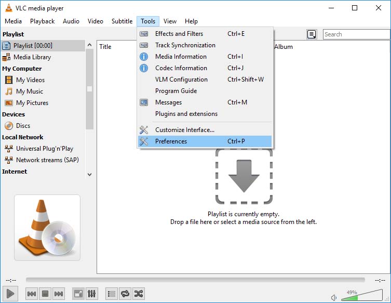Click the Playlist list icon in sidebar
Screen dimensions: 391x303
pyautogui.click(x=6, y=46)
